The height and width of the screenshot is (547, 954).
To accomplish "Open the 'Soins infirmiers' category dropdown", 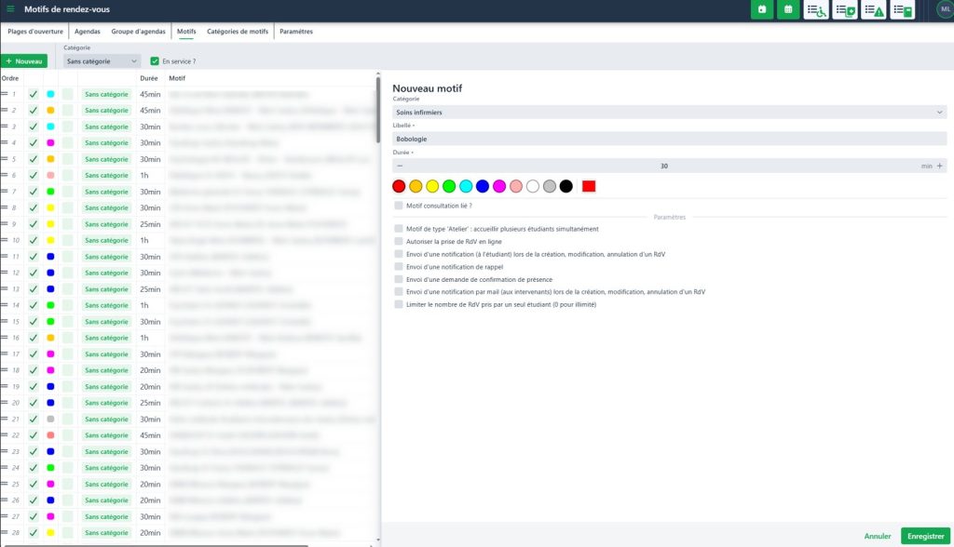I will [669, 113].
